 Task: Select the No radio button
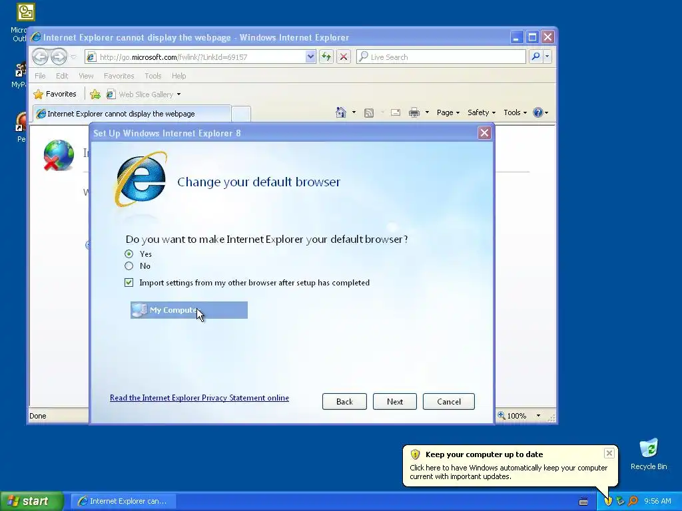point(129,266)
